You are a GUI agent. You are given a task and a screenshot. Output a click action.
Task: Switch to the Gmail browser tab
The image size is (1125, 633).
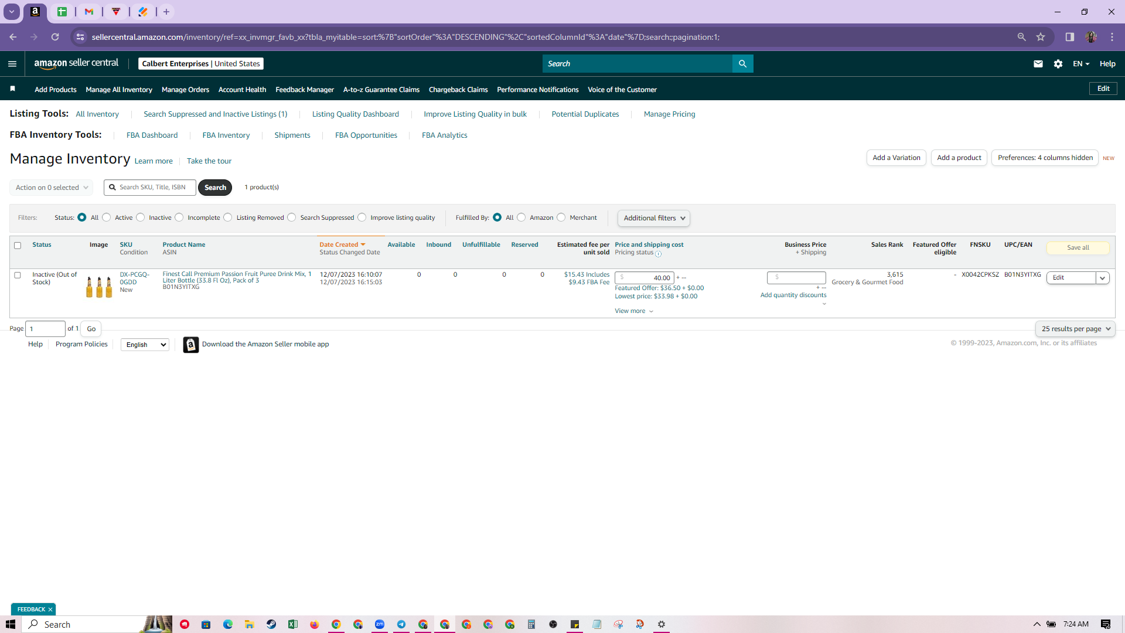tap(89, 12)
